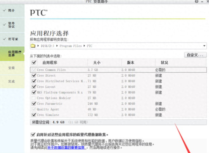
Task: Uncheck the Creo Simulate checkbox
Action: pyautogui.click(x=33, y=115)
